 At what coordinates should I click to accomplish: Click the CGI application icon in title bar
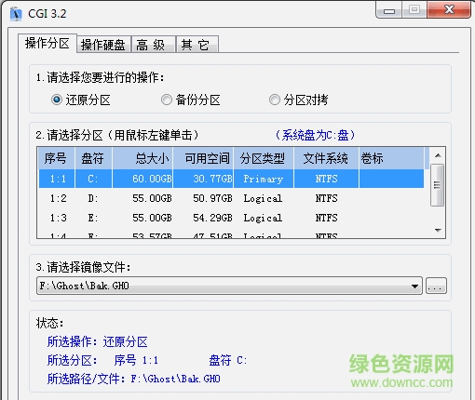click(16, 14)
